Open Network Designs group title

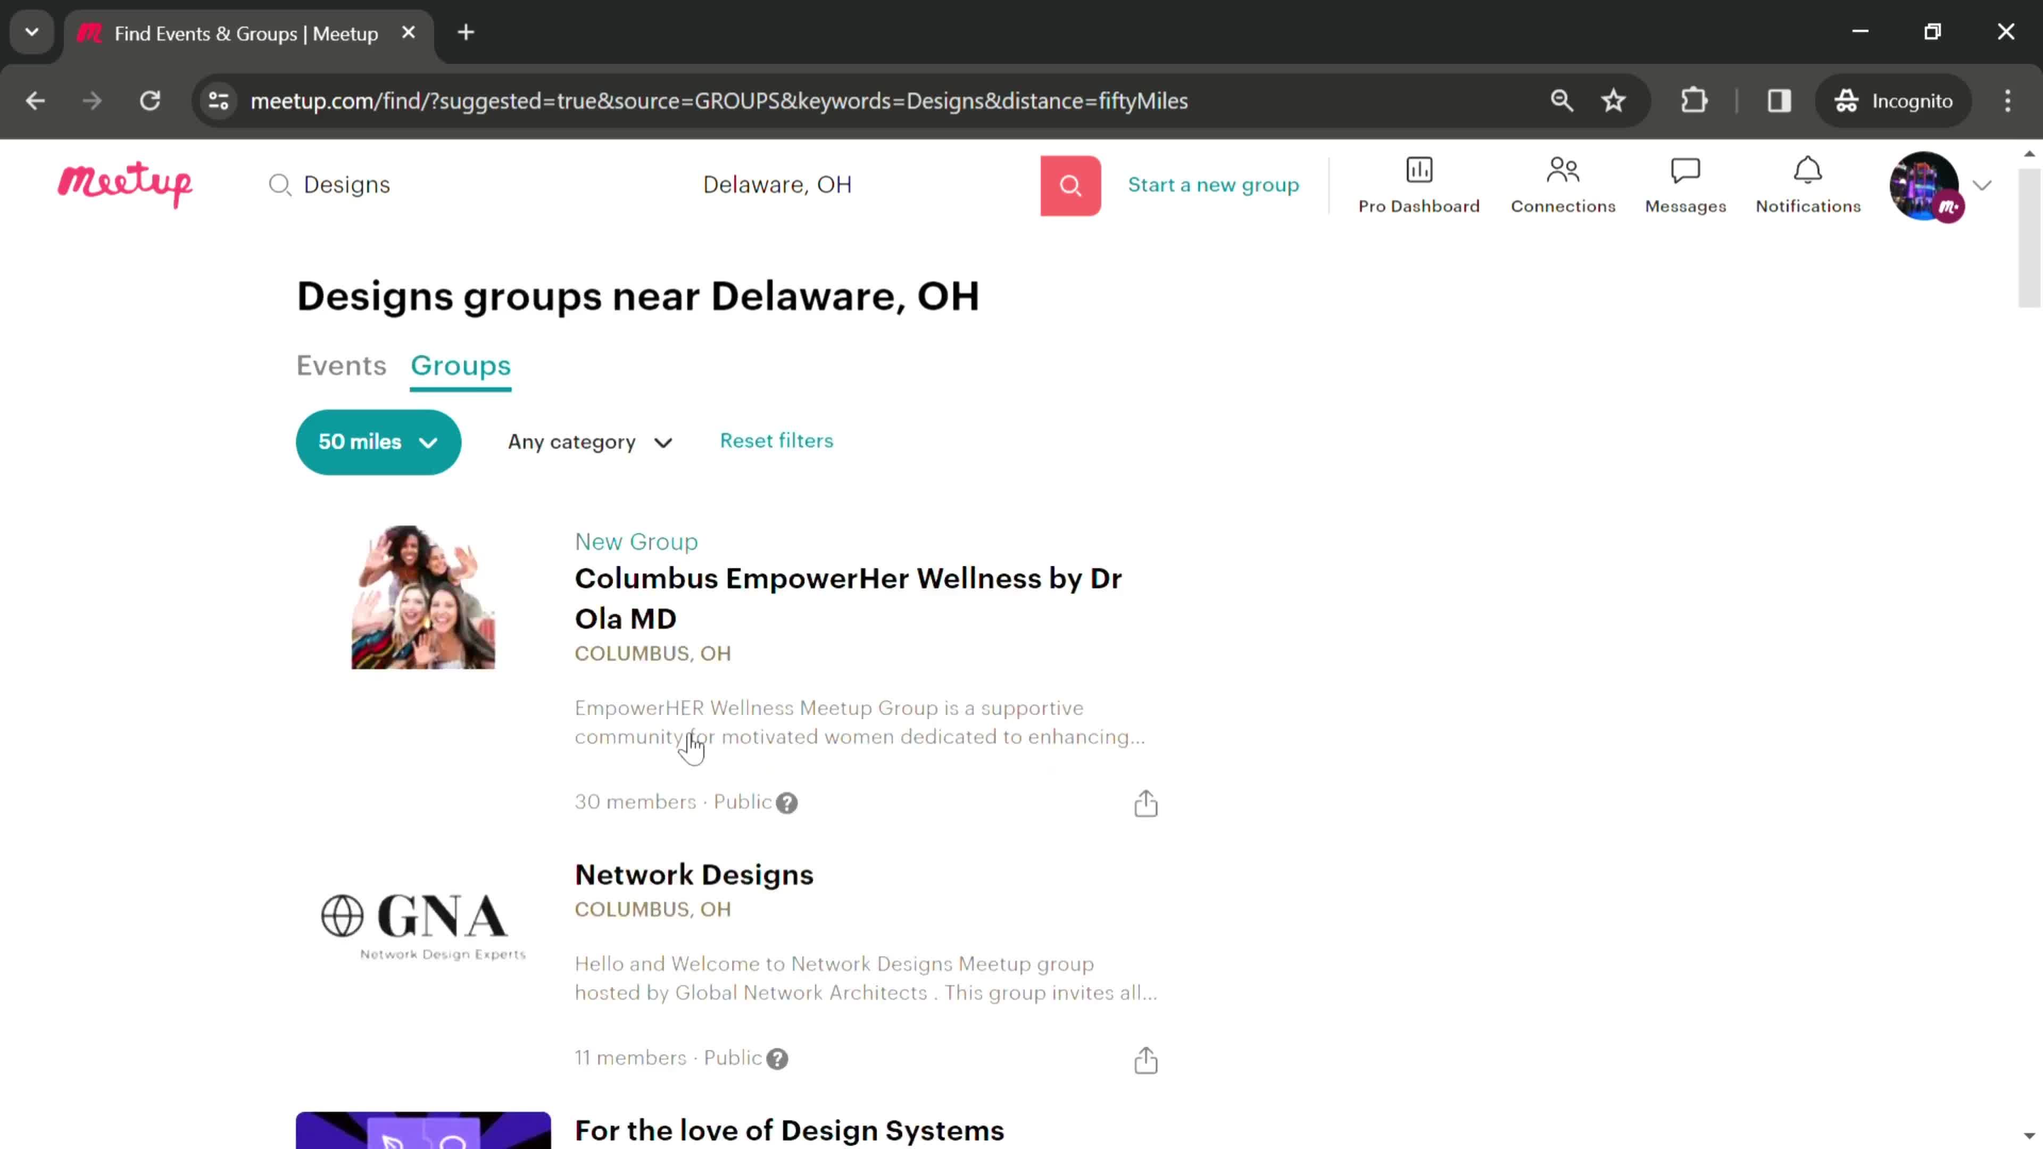pos(694,875)
